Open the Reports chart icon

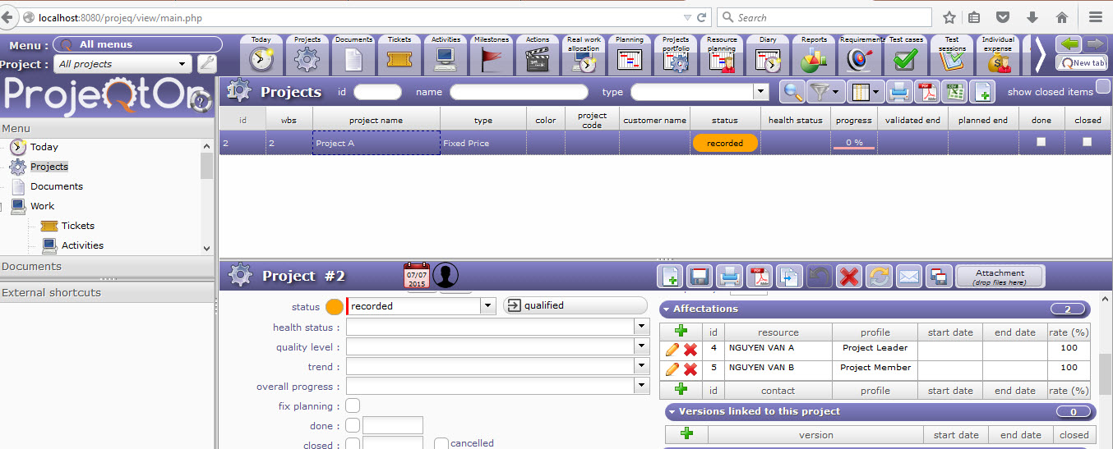point(814,58)
